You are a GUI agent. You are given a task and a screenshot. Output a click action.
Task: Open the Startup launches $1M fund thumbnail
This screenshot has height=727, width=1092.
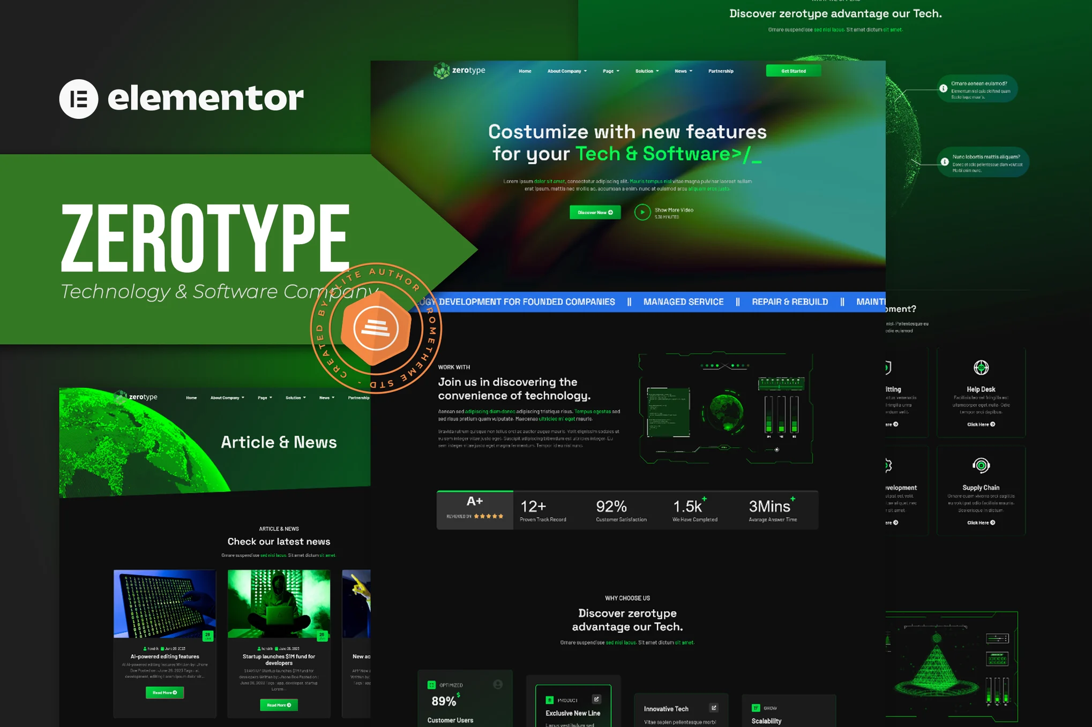[279, 604]
